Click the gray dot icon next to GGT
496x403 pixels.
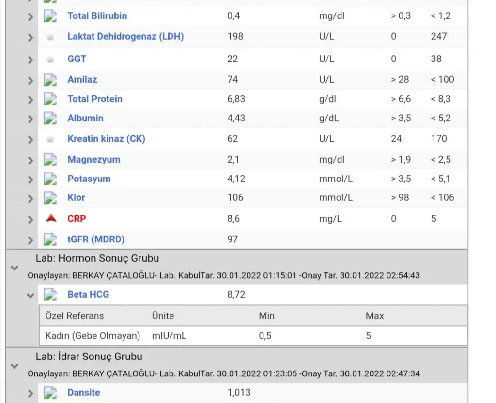[x=50, y=60]
